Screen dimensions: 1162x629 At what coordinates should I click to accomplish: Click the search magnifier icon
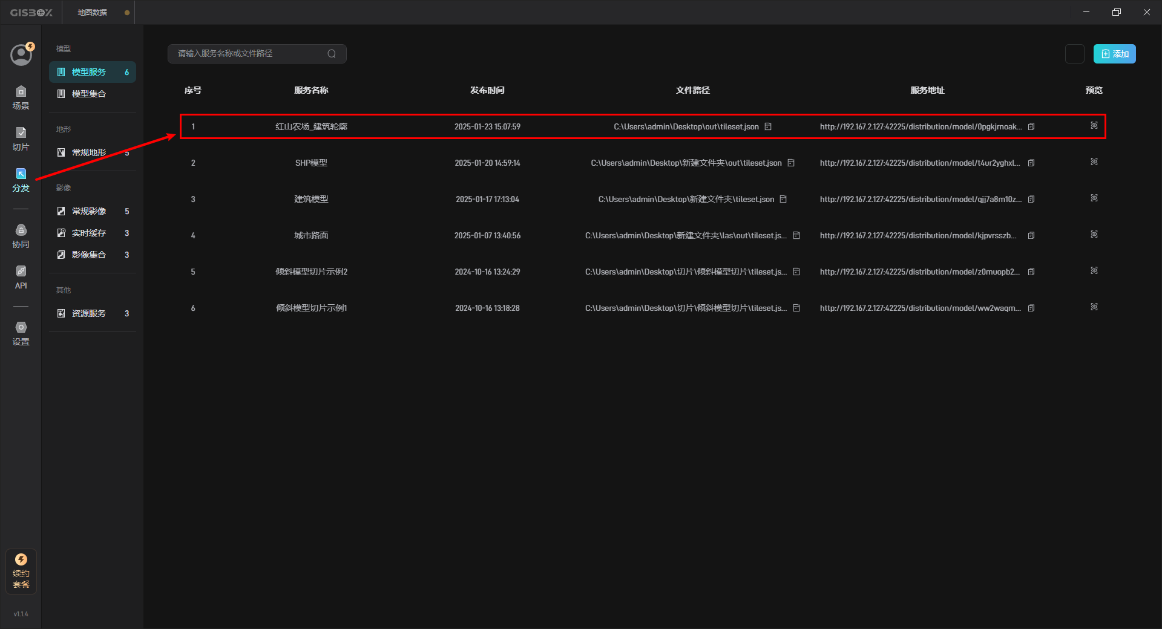point(332,54)
